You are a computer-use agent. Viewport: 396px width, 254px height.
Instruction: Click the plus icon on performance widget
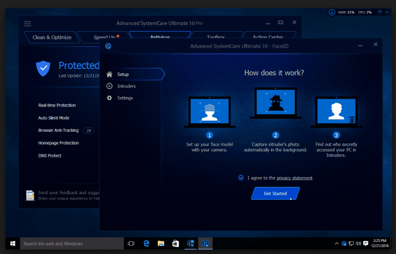pyautogui.click(x=387, y=12)
